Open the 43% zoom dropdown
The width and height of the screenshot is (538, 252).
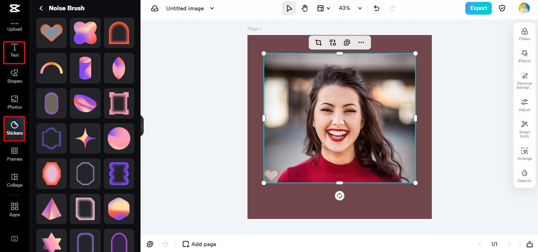coord(360,8)
